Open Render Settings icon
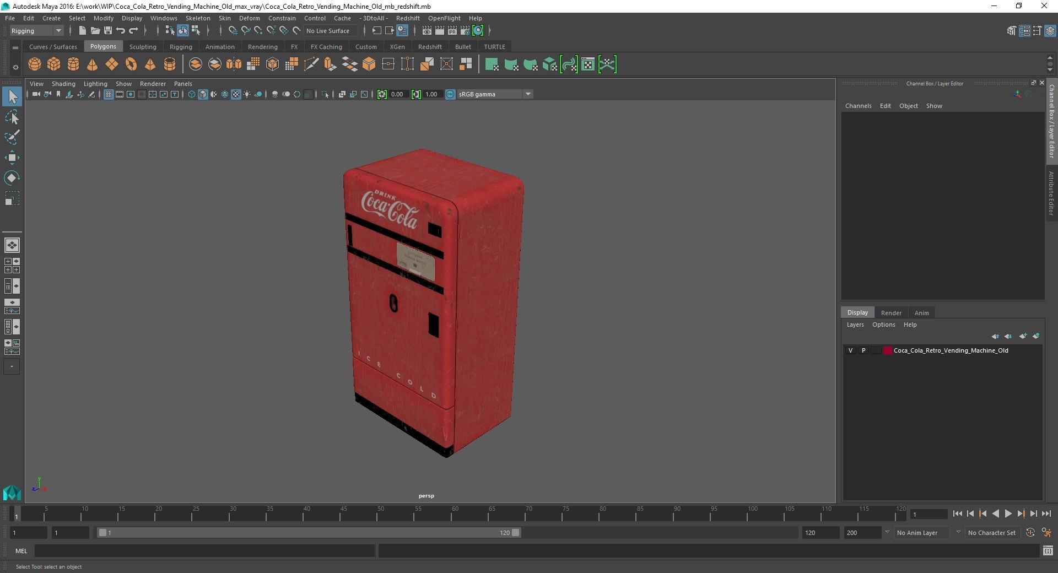Viewport: 1058px width, 573px height. [465, 31]
